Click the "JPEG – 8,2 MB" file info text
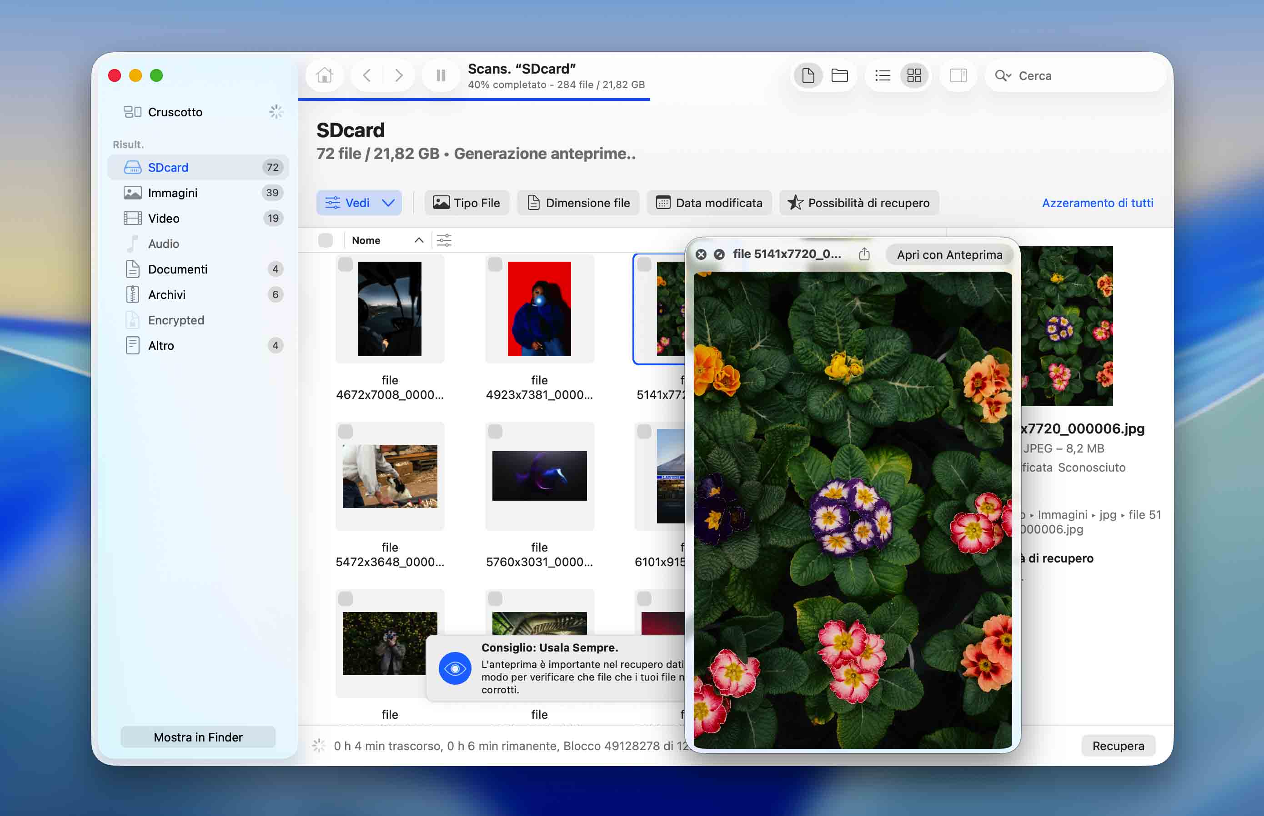1264x816 pixels. (x=1063, y=448)
